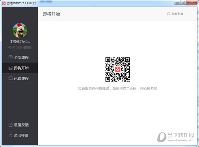
Task: Click the 退出登录 power icon
Action: (x=10, y=135)
